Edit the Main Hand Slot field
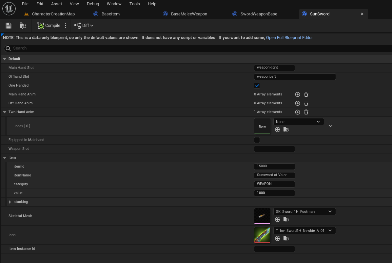The height and width of the screenshot is (263, 392). [x=274, y=68]
